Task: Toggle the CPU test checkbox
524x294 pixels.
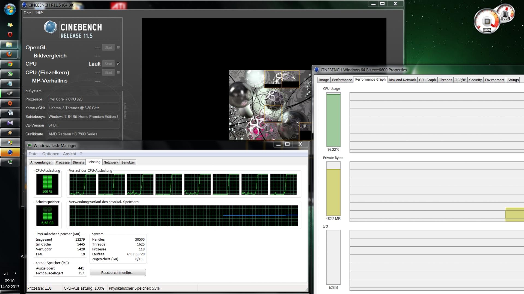Action: tap(118, 63)
